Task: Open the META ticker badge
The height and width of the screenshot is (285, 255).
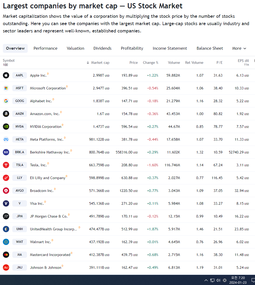Action: point(20,139)
